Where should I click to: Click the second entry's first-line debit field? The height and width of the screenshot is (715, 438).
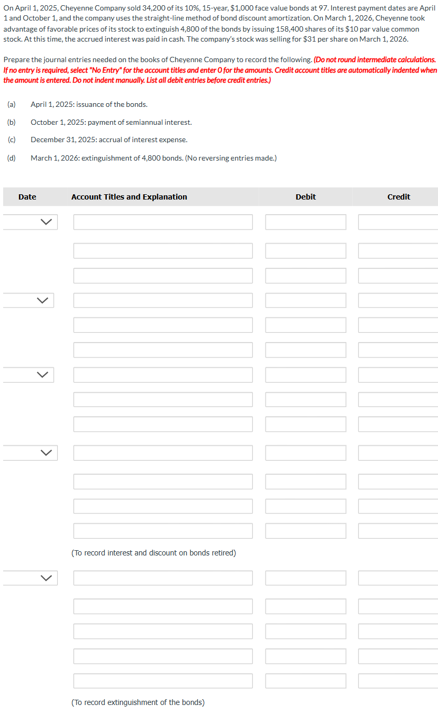coord(305,301)
